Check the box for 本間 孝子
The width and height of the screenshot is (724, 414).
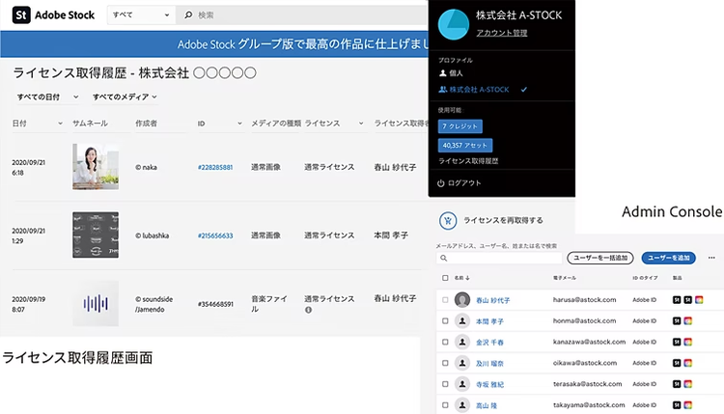pos(445,321)
